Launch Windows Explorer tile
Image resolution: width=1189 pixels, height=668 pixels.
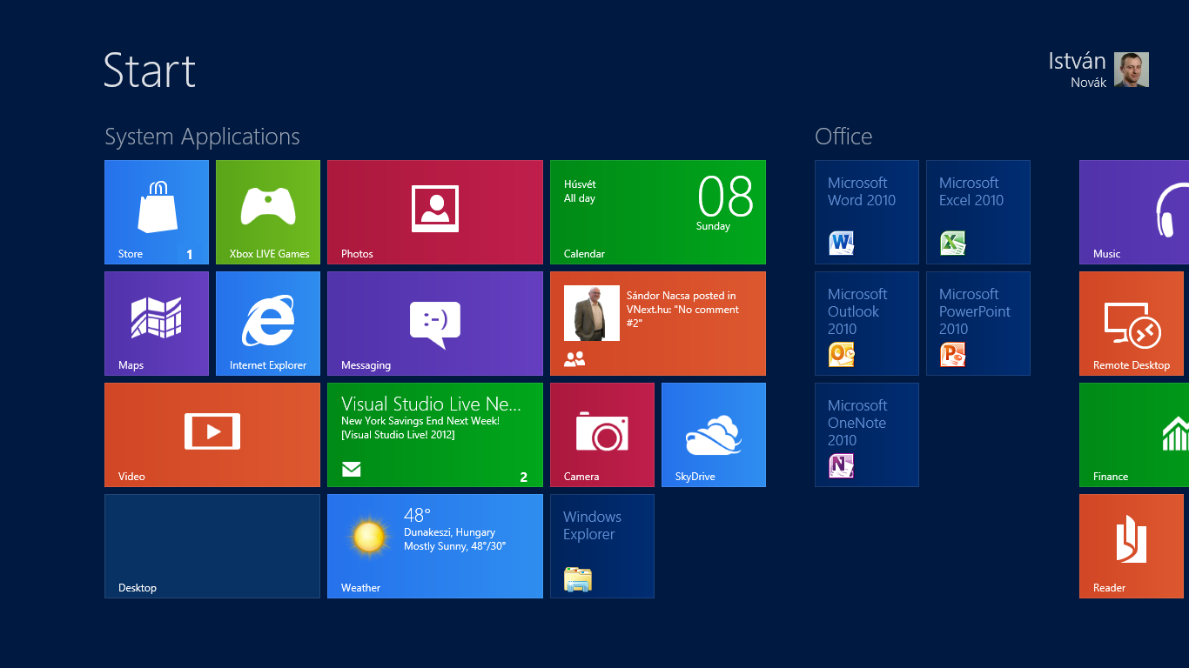602,546
